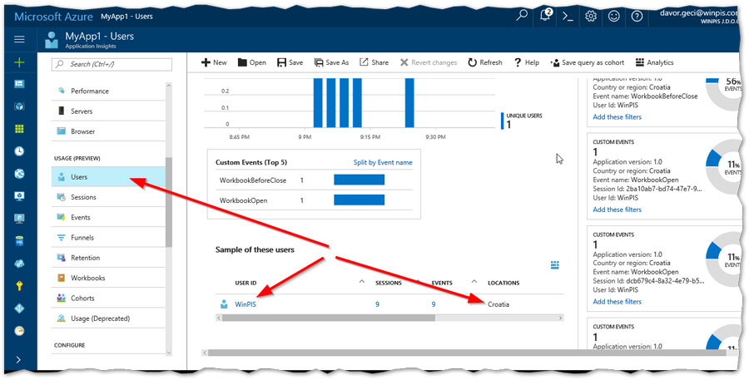Click the clock recent icon in left rail

(19, 151)
